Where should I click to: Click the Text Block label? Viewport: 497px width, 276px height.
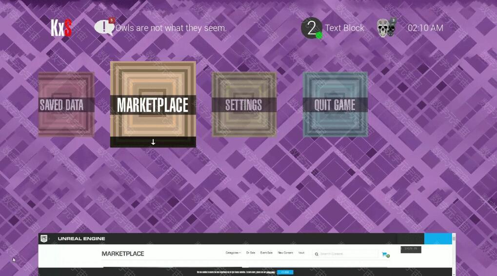tap(344, 28)
